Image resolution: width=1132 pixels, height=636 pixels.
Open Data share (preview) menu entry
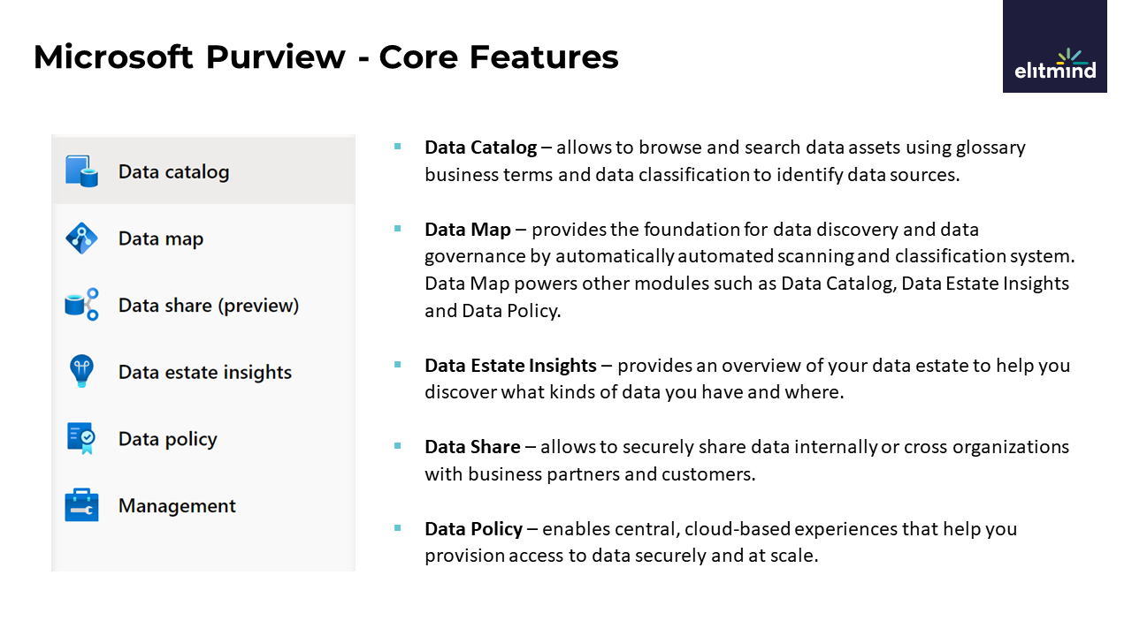point(209,306)
